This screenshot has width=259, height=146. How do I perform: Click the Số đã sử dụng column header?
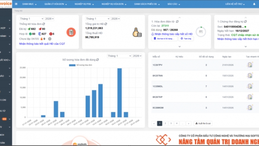206,57
